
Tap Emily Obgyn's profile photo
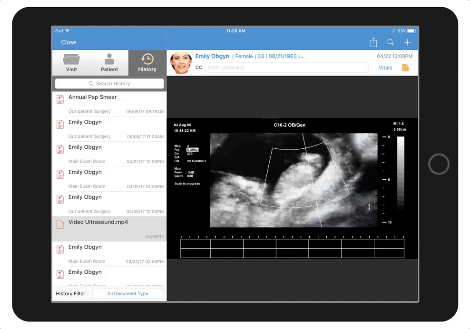tap(181, 63)
